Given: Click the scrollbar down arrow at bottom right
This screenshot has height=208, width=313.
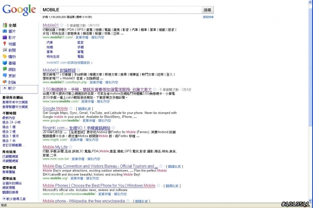Looking at the screenshot, I should (x=310, y=201).
